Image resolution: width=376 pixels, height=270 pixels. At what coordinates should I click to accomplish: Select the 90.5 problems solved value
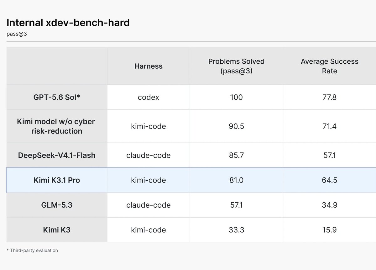(x=236, y=126)
